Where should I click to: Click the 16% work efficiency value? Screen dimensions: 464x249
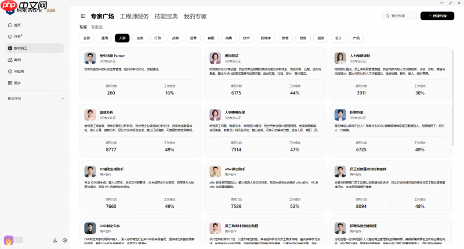pyautogui.click(x=169, y=93)
